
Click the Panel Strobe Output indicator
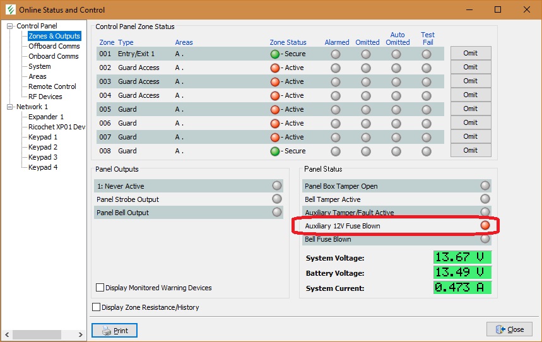(x=277, y=199)
